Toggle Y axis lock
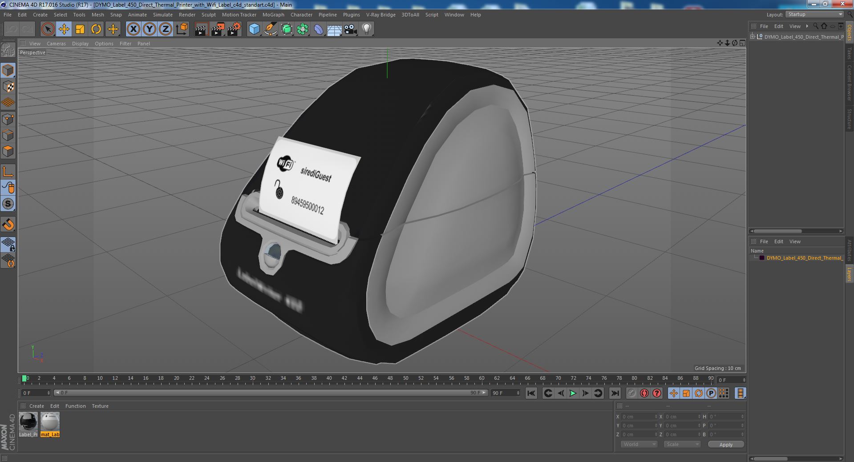Image resolution: width=854 pixels, height=462 pixels. coord(150,29)
